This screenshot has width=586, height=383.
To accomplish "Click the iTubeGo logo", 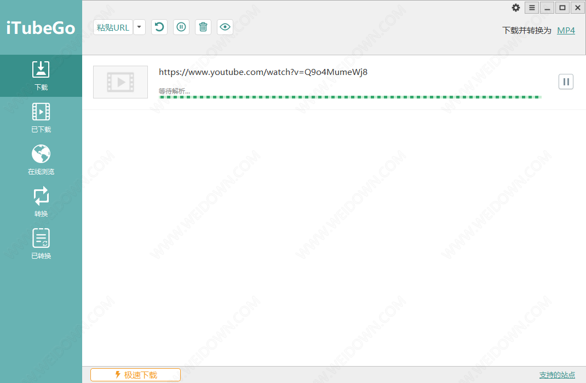I will pos(41,28).
